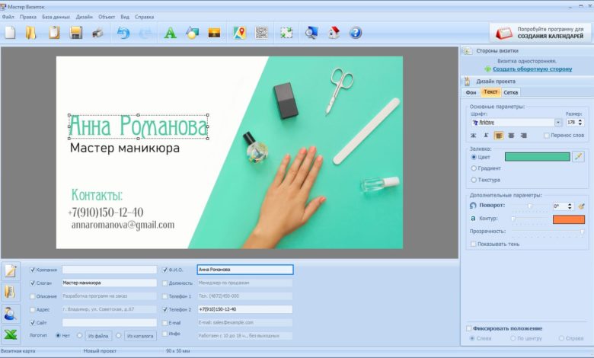This screenshot has height=358, width=594.
Task: Click the orange Контур color swatch
Action: click(568, 219)
